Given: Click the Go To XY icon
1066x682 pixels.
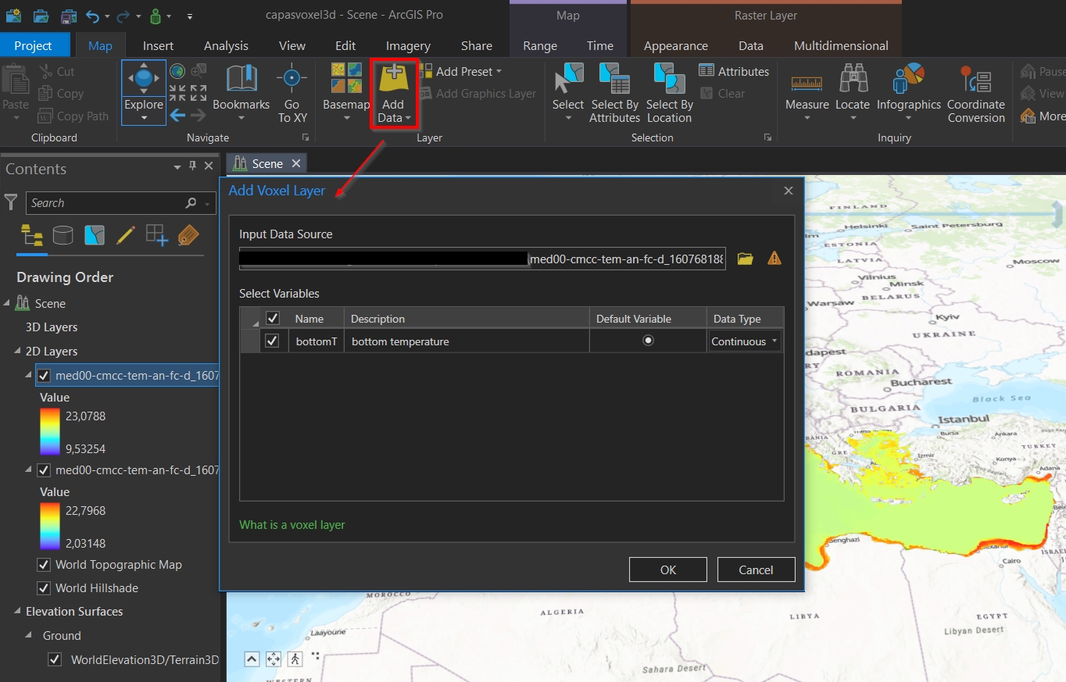Looking at the screenshot, I should point(292,79).
